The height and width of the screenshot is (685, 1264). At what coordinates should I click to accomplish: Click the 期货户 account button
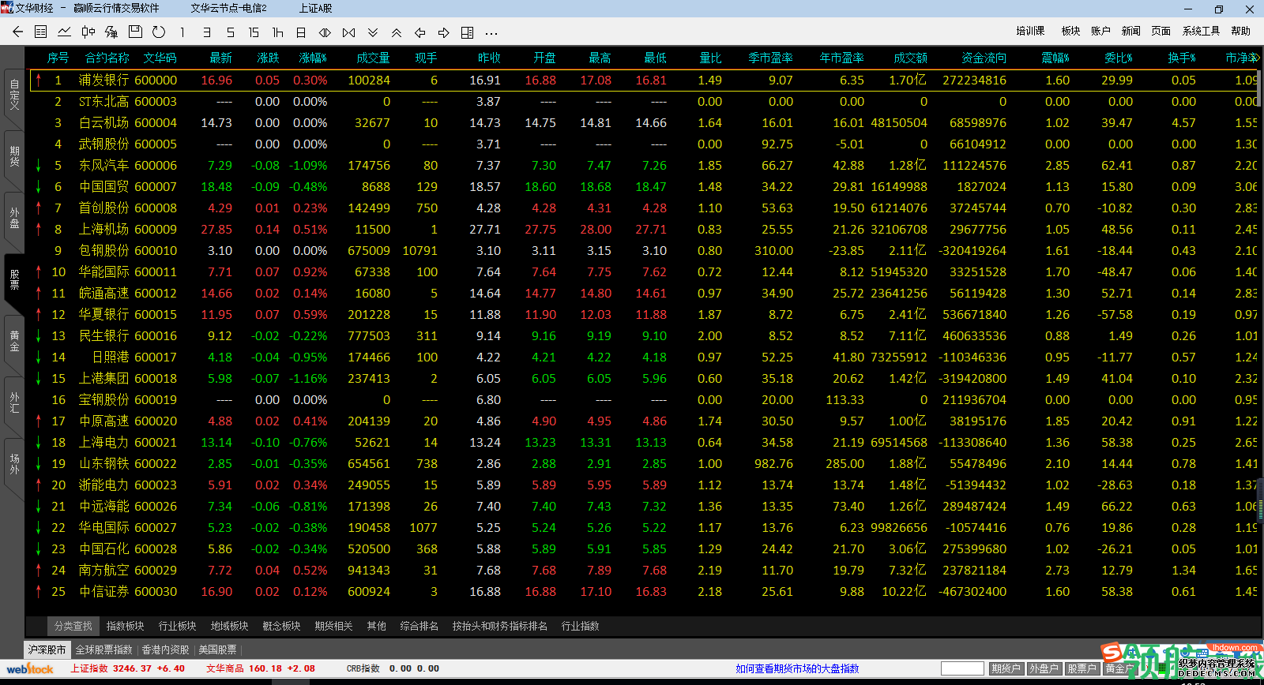(1006, 668)
